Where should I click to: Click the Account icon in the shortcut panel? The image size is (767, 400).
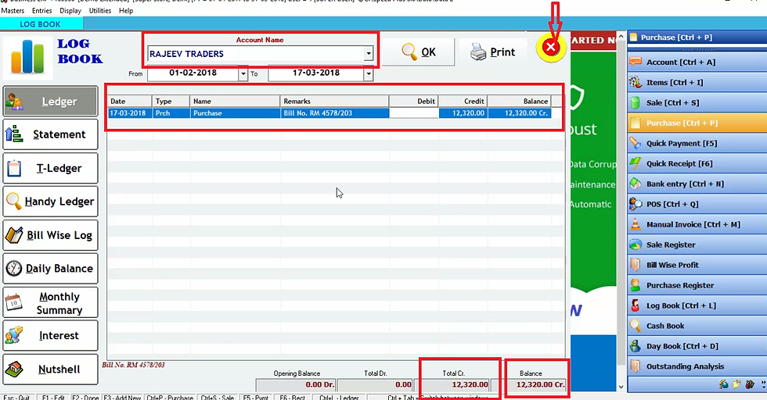pyautogui.click(x=636, y=62)
